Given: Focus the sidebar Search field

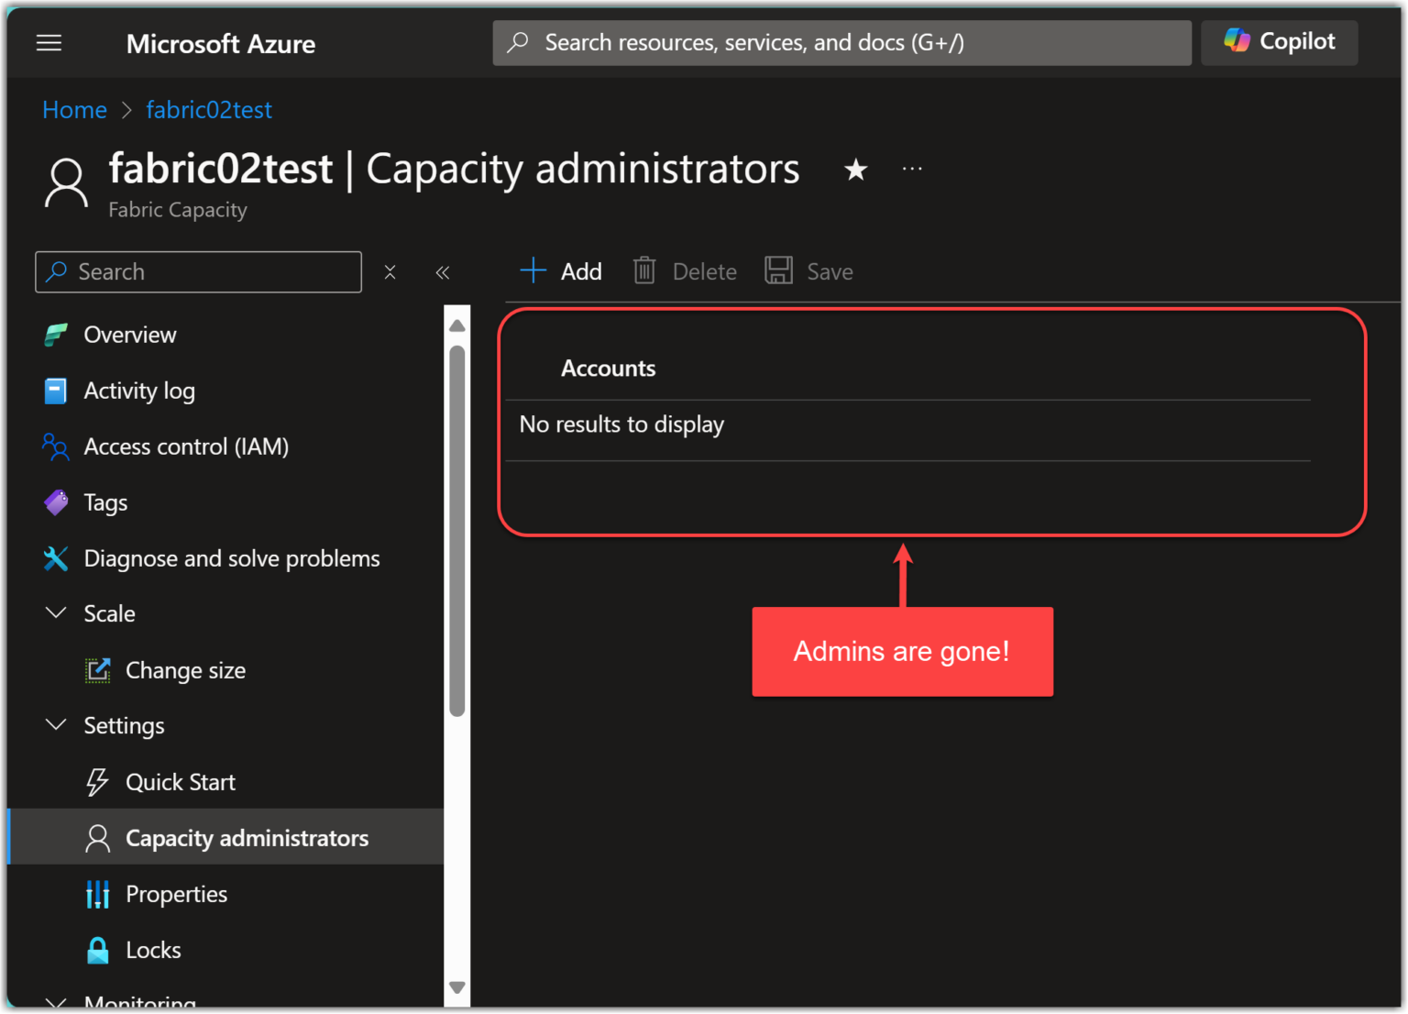Looking at the screenshot, I should coord(198,272).
